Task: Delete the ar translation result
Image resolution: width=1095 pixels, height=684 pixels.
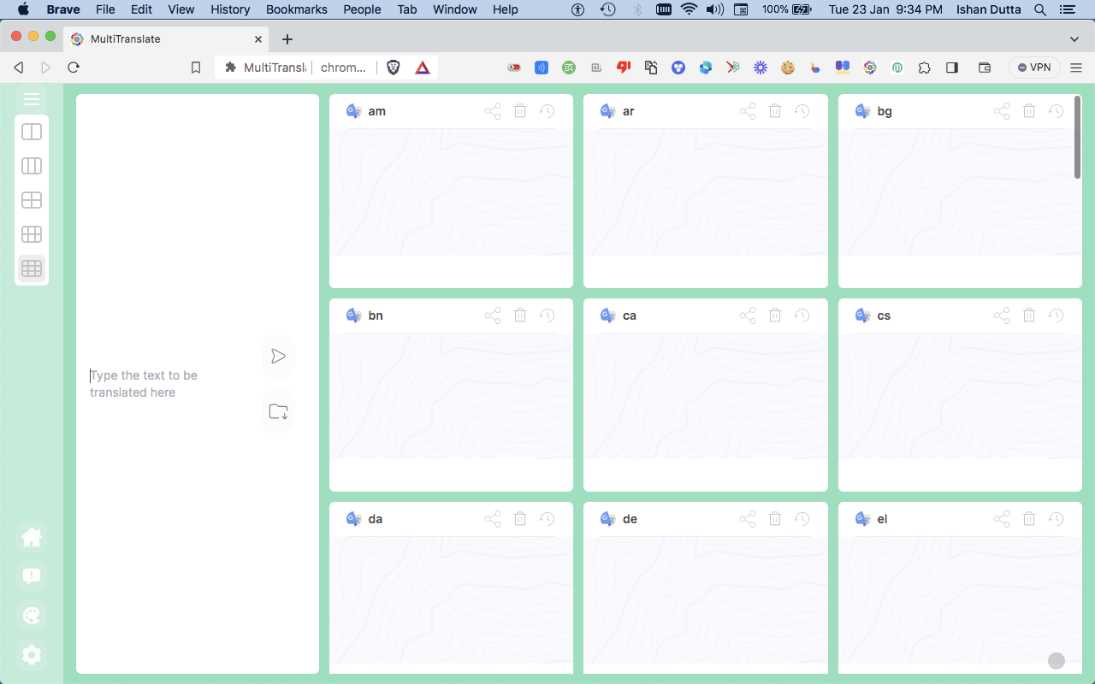Action: click(x=775, y=110)
